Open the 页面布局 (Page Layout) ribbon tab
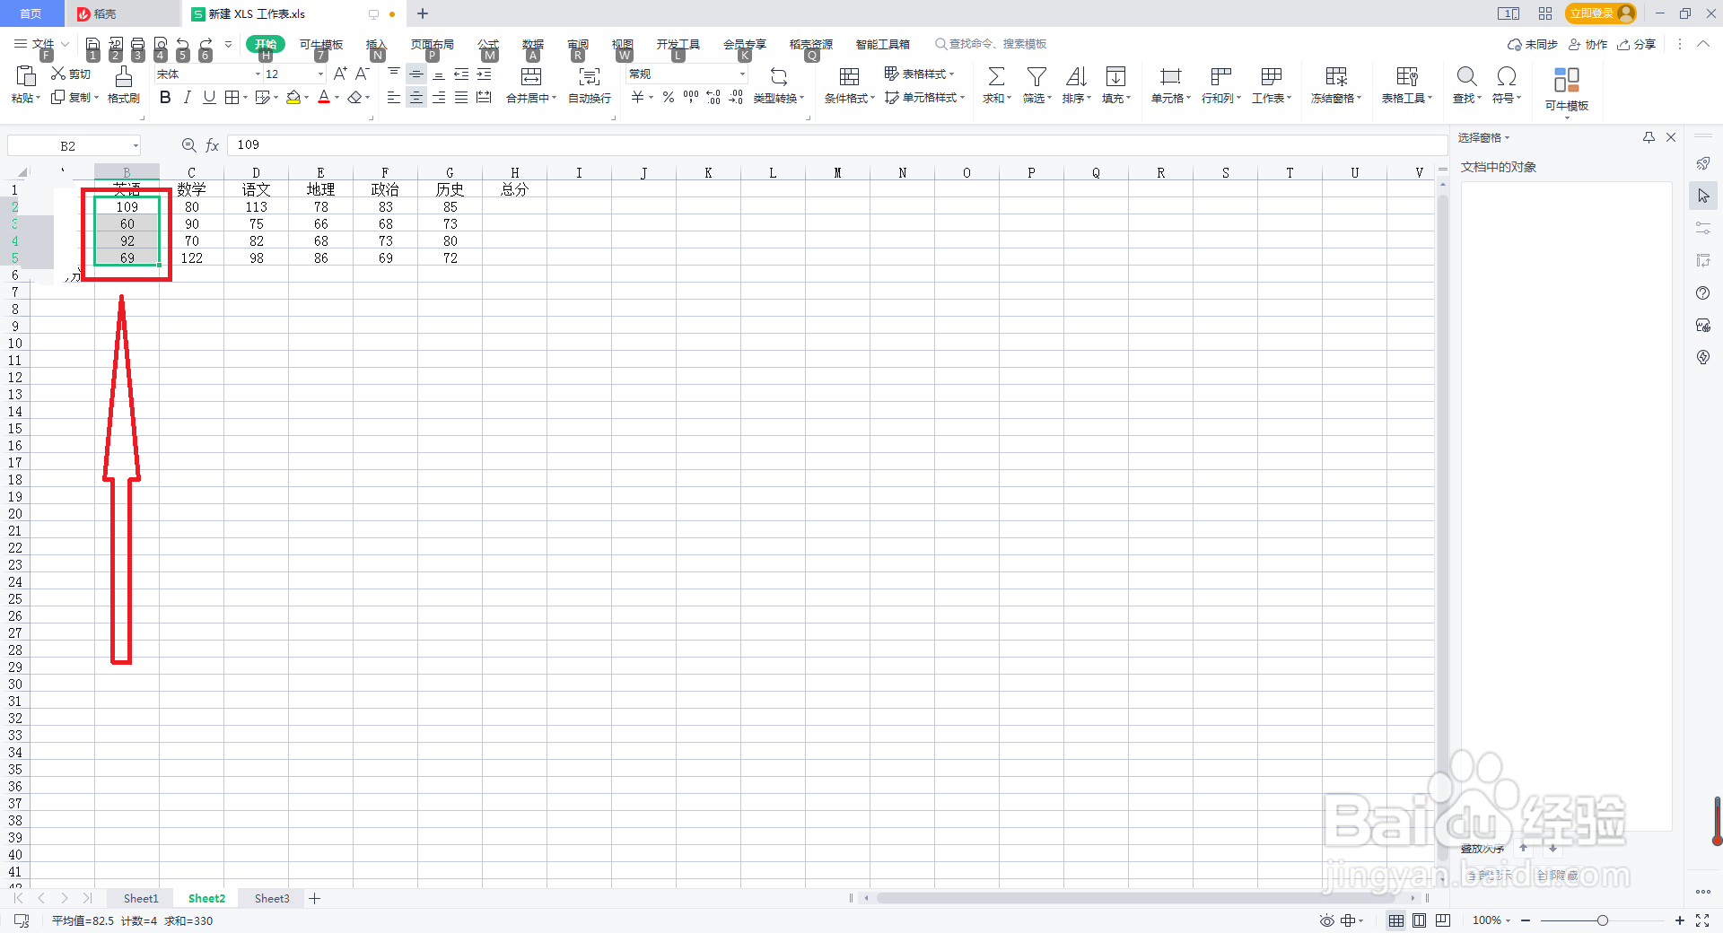Image resolution: width=1723 pixels, height=933 pixels. pos(433,44)
